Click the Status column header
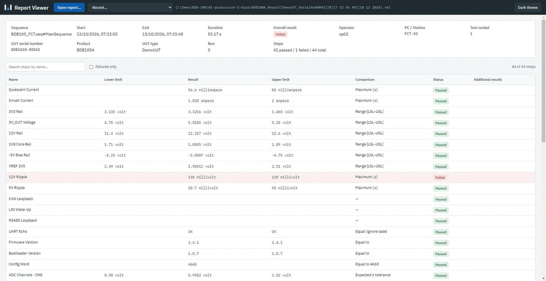546x281 pixels. click(x=438, y=80)
